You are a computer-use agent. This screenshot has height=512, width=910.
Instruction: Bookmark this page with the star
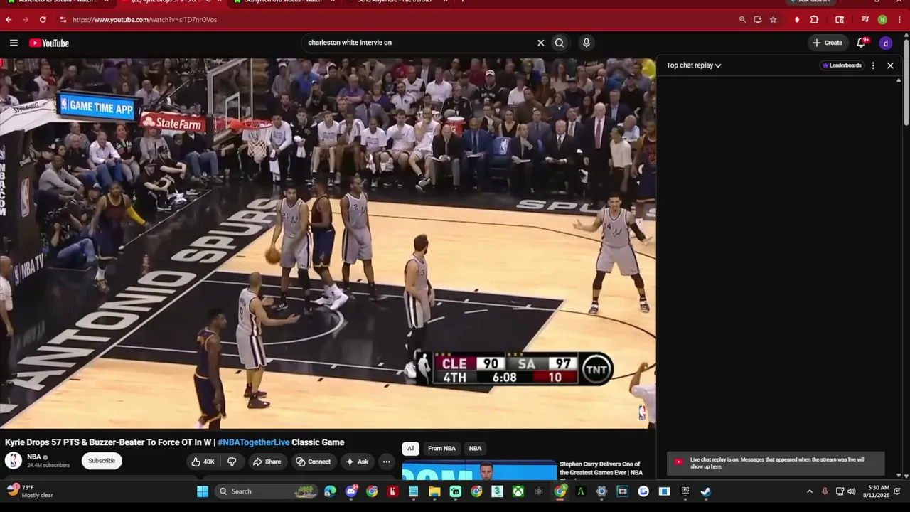coord(773,20)
